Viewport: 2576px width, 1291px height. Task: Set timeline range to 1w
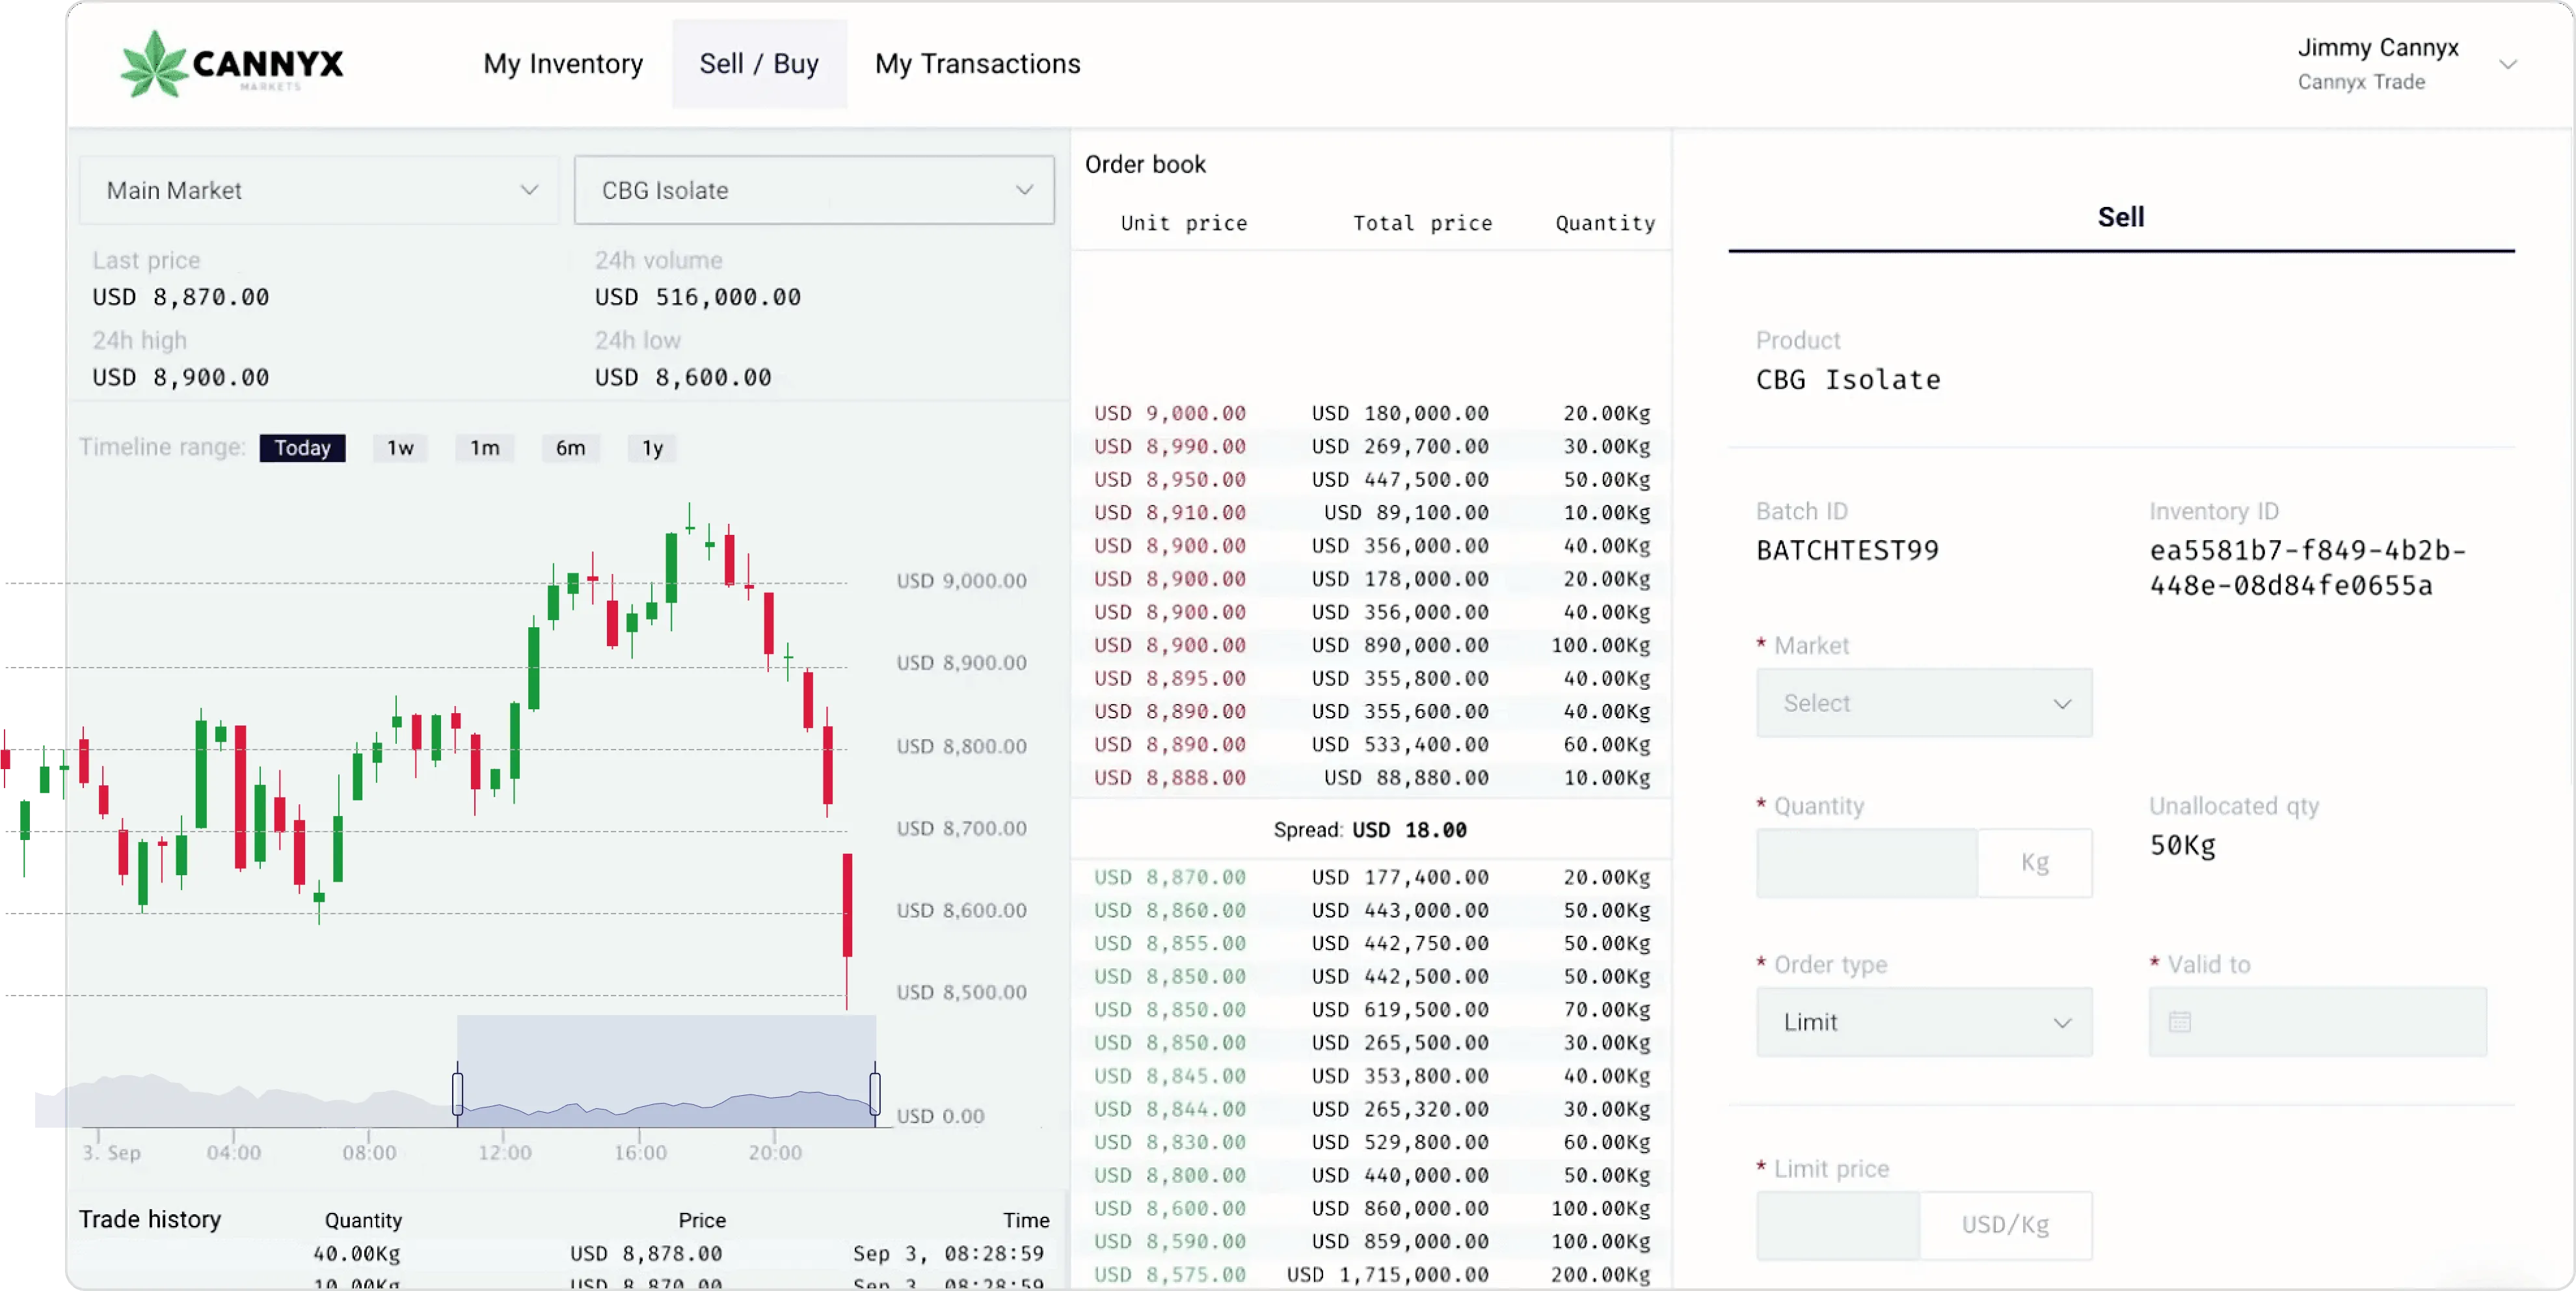[x=400, y=448]
